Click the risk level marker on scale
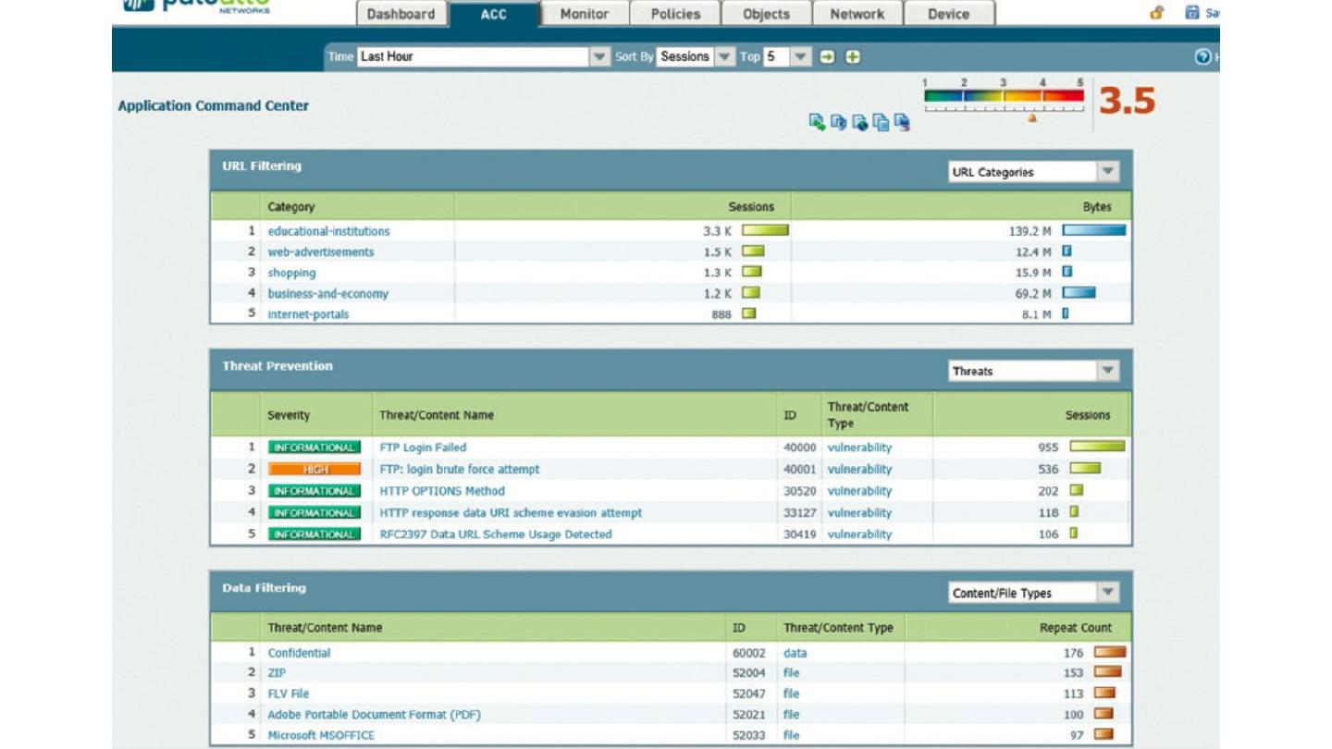1332x749 pixels. click(1032, 117)
